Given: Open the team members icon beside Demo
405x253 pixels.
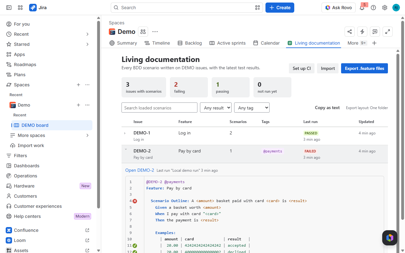Looking at the screenshot, I should 143,32.
